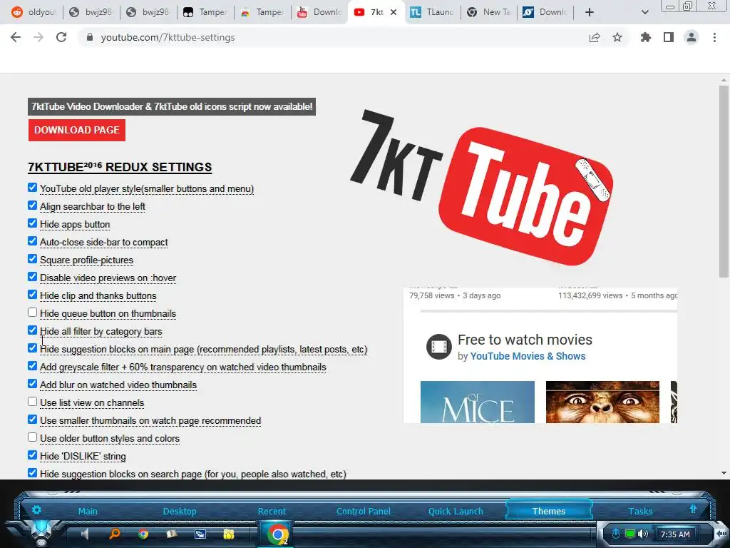Uncheck Hide apps button checkbox
This screenshot has height=548, width=730.
point(32,223)
